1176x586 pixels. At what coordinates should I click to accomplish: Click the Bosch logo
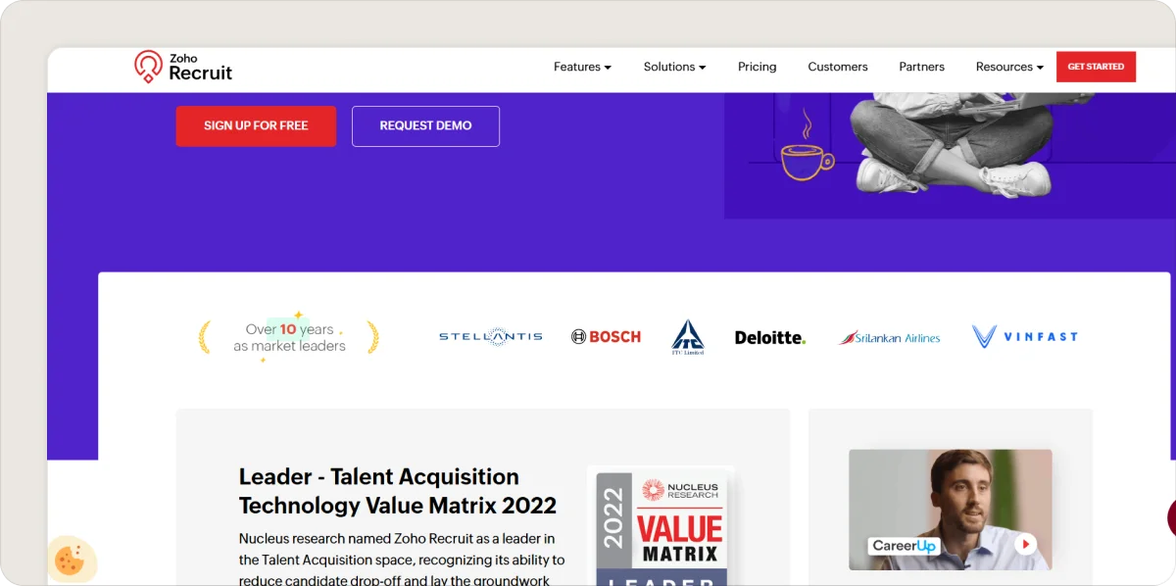(x=606, y=337)
